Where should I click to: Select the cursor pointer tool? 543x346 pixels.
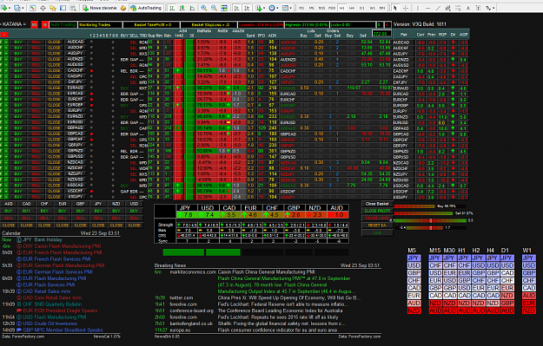[394, 8]
